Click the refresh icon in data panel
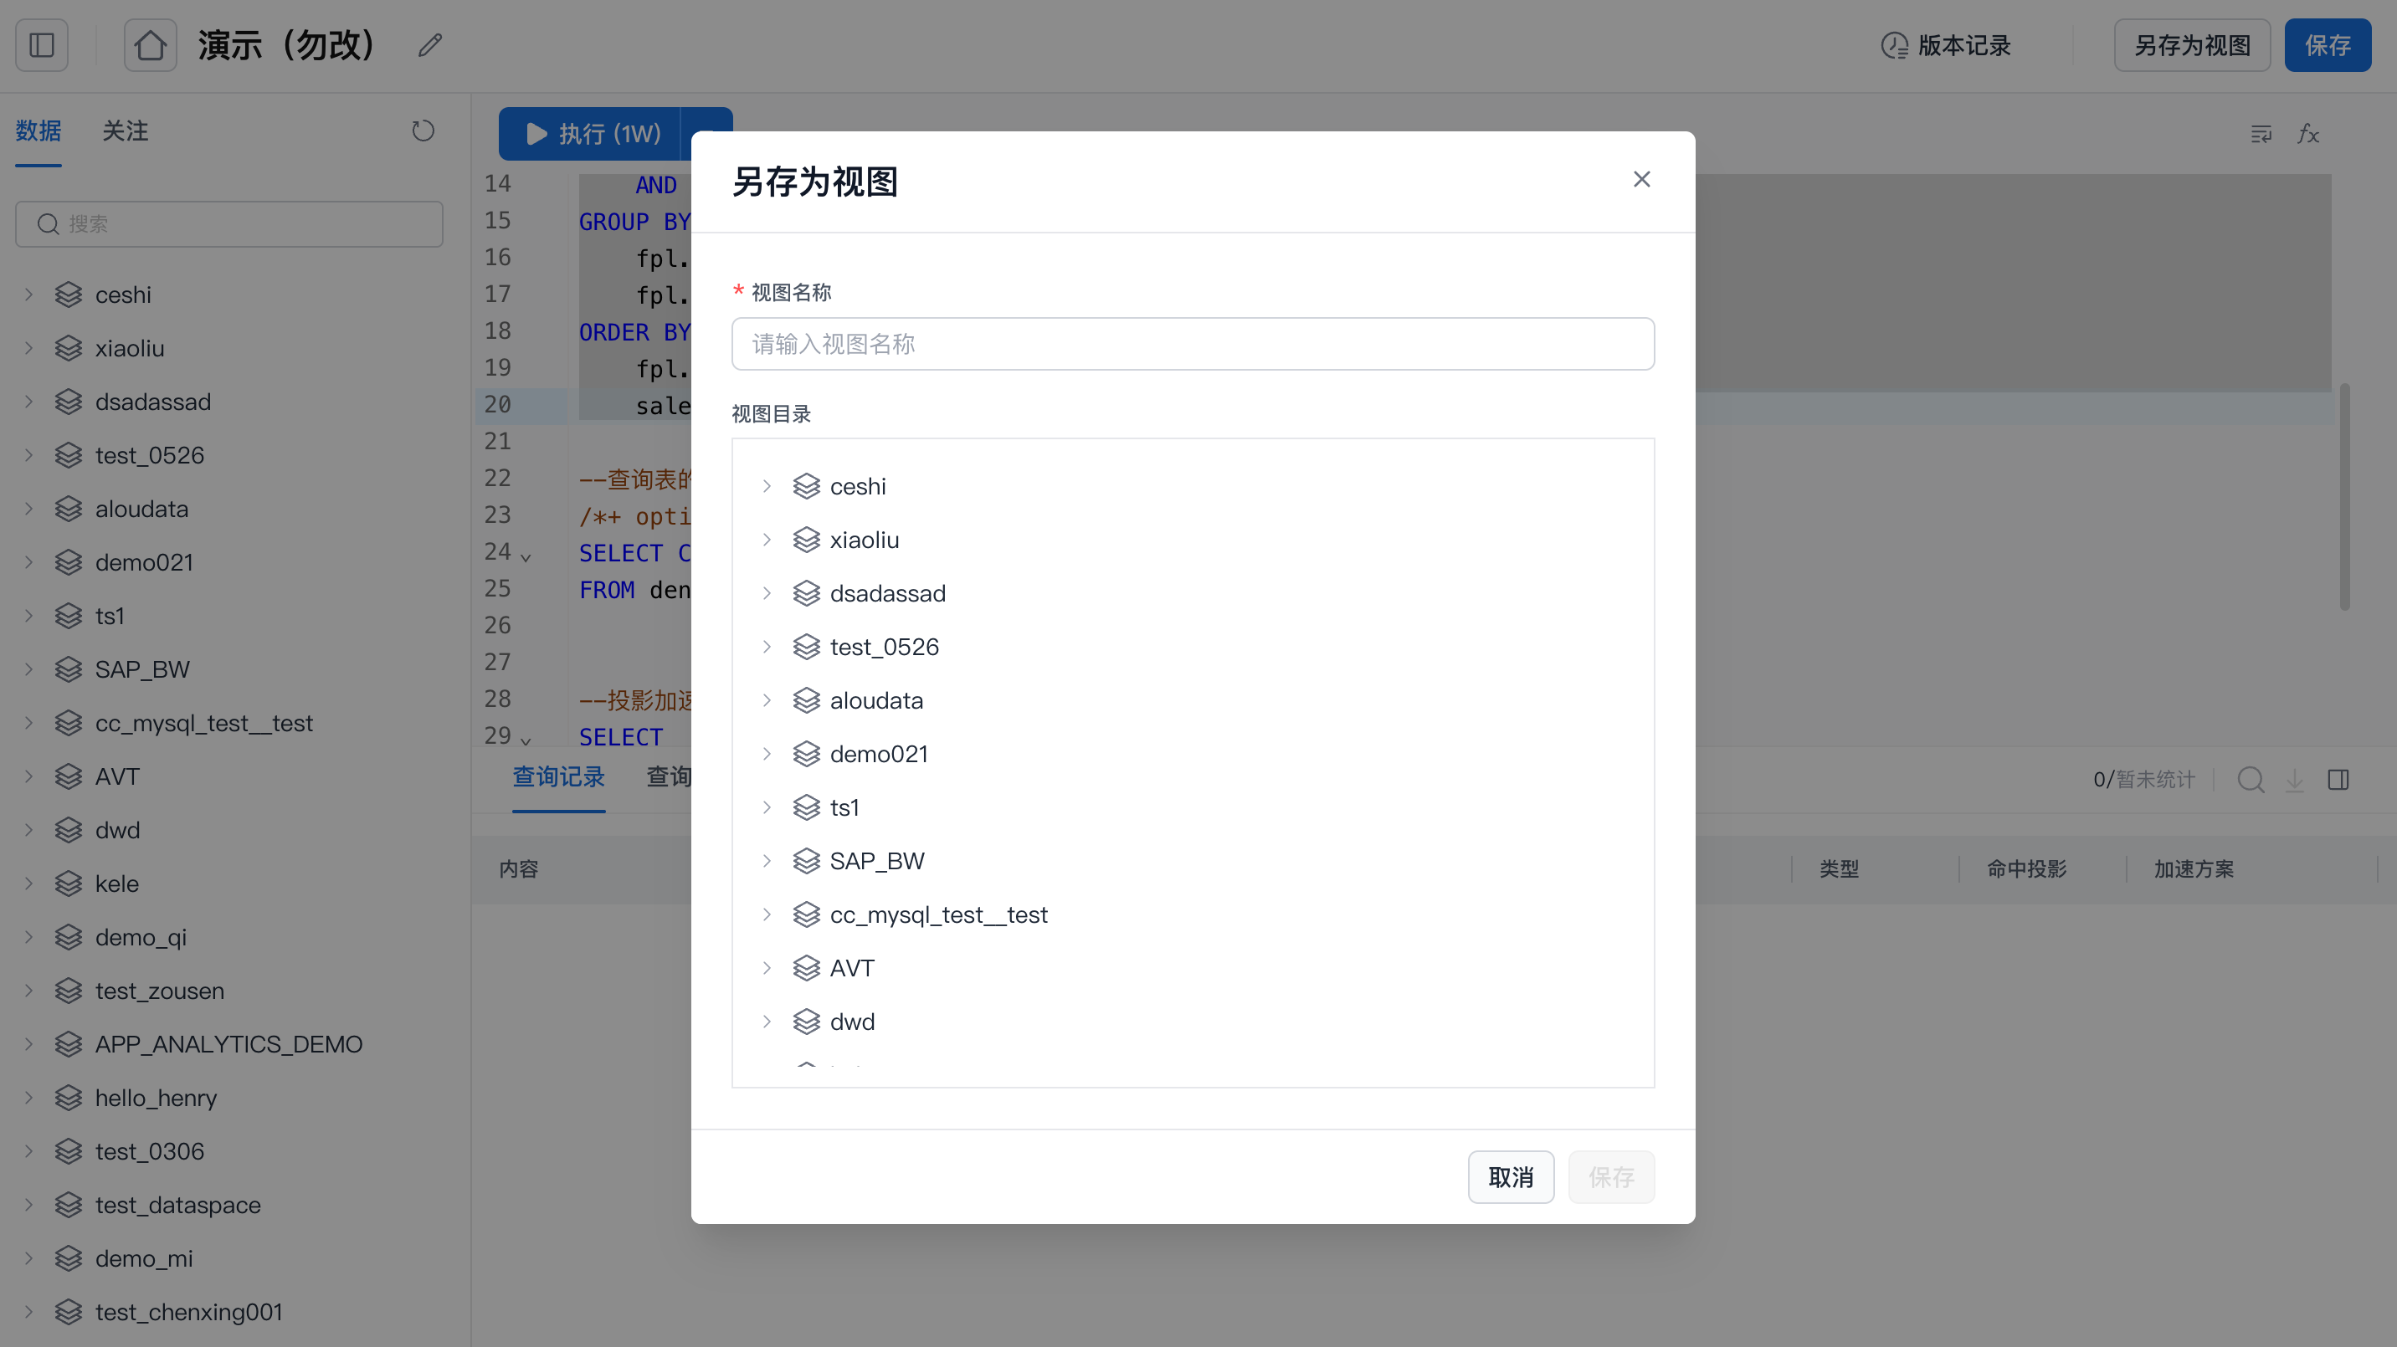This screenshot has height=1347, width=2397. (423, 131)
